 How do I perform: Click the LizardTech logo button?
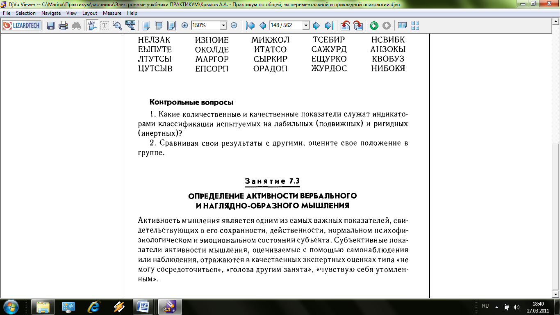point(21,25)
